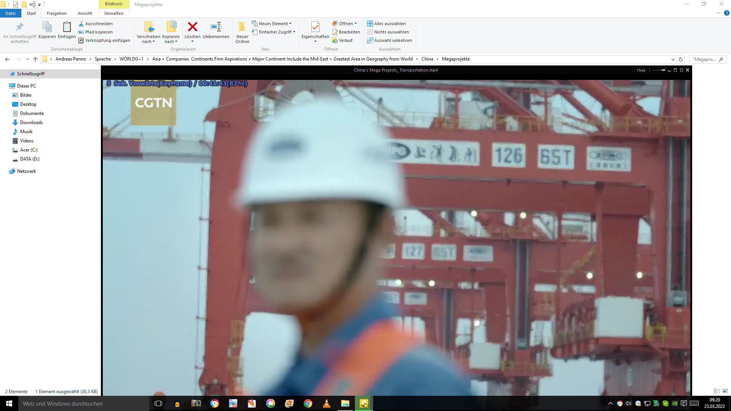Switch to the Freigeben ribbon tab

(57, 13)
